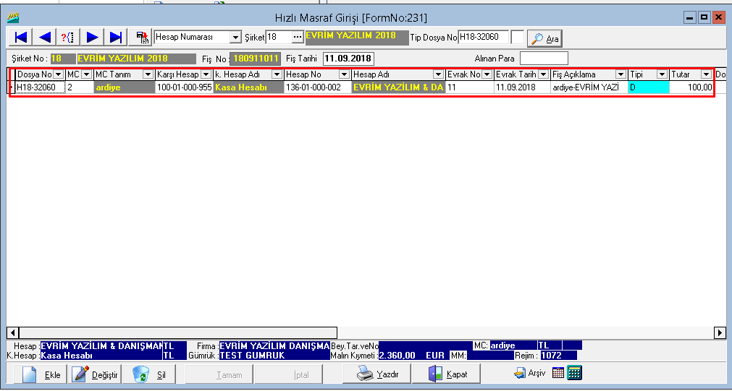Open the Karşı Hesap column filter dropdown
The width and height of the screenshot is (732, 391).
[x=206, y=74]
